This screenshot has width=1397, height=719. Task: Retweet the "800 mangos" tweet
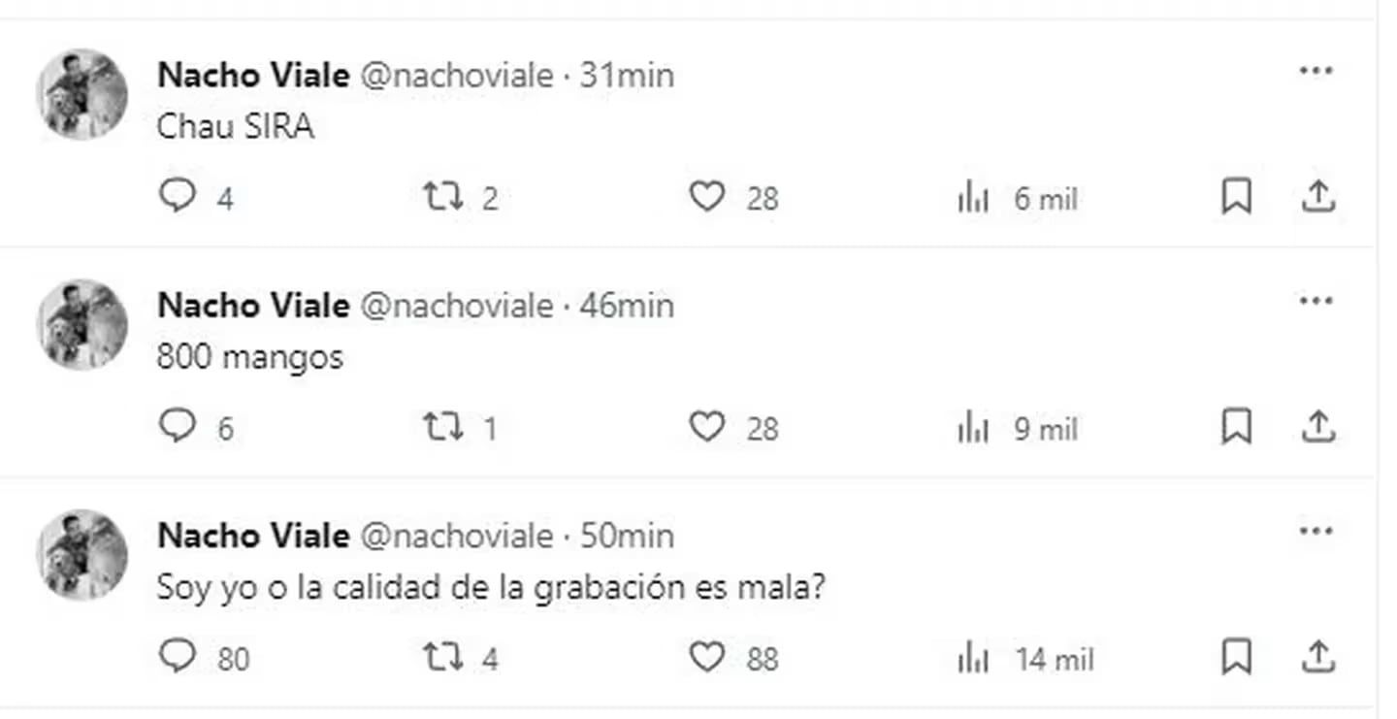pos(445,425)
